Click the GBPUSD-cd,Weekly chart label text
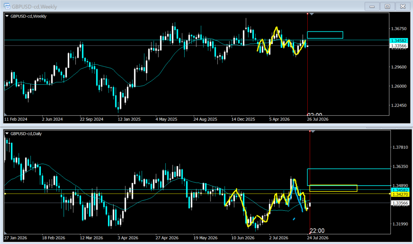 point(29,16)
